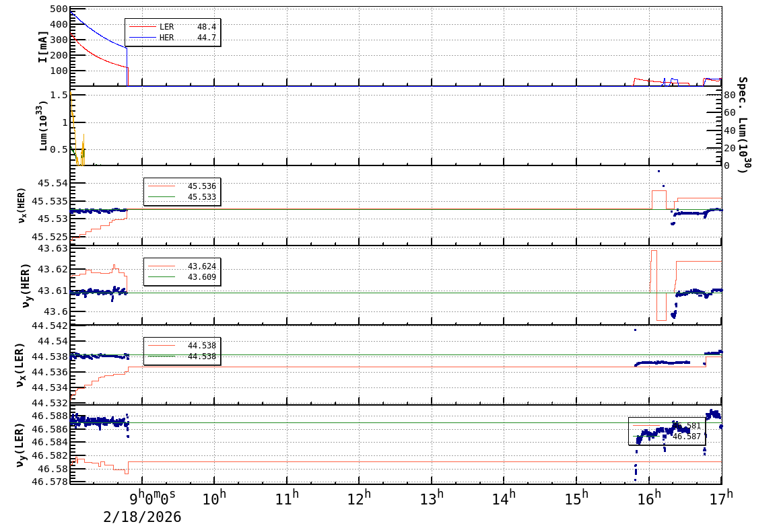Click the 12h time axis tick label
This screenshot has height=526, width=777.
click(359, 496)
